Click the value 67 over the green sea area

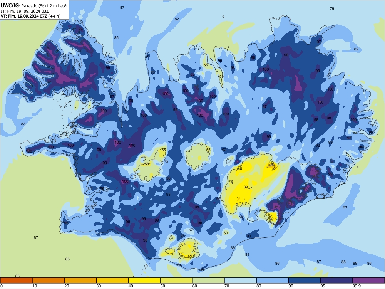coord(36,237)
